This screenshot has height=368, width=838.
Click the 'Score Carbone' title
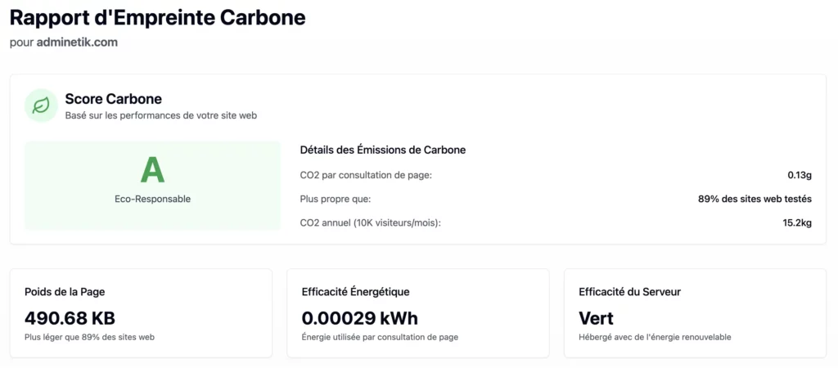pos(113,99)
